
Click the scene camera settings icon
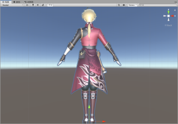pos(124,5)
